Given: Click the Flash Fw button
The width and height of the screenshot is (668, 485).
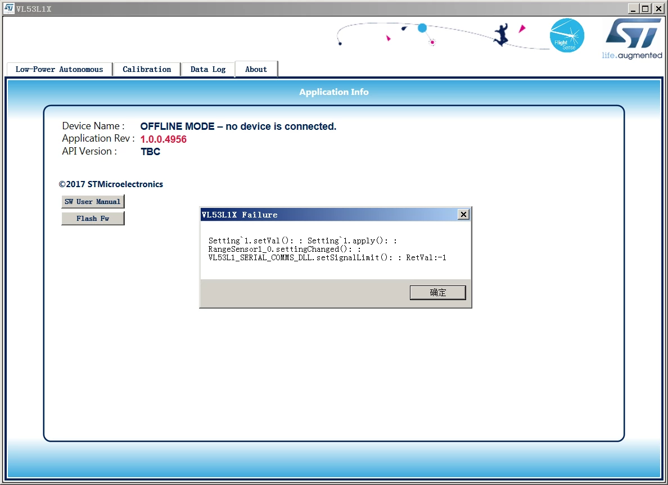Looking at the screenshot, I should 93,219.
